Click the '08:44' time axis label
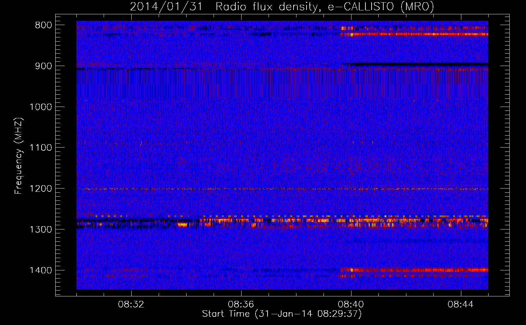This screenshot has width=526, height=325. (461, 305)
